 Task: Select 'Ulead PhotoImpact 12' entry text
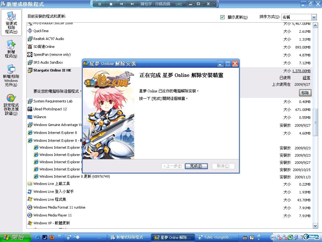point(50,109)
